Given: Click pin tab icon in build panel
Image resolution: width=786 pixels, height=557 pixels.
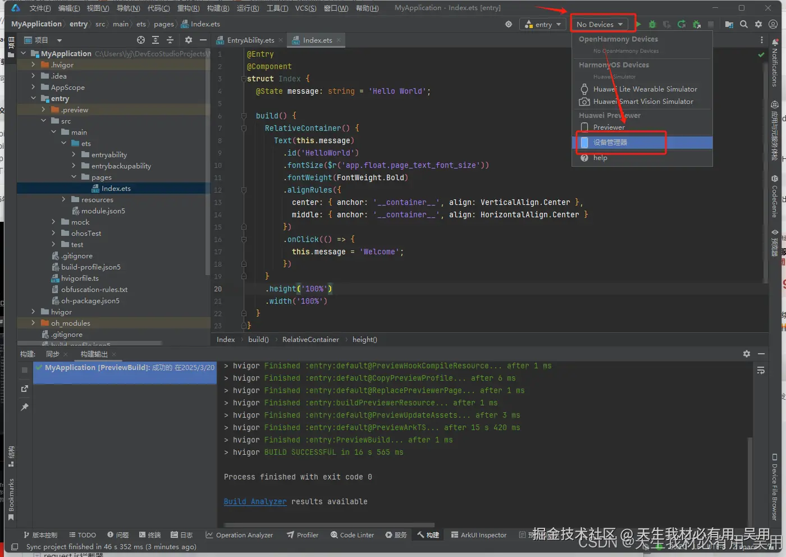Looking at the screenshot, I should pos(25,407).
